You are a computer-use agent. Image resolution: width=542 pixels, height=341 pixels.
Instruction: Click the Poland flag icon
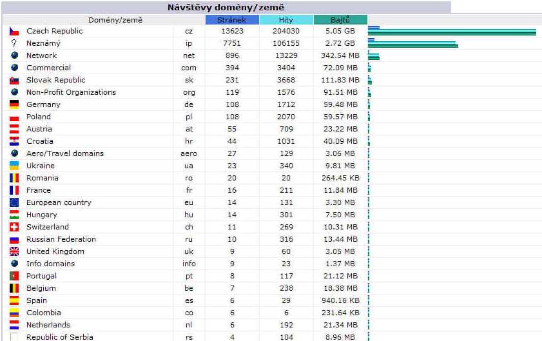tap(14, 117)
